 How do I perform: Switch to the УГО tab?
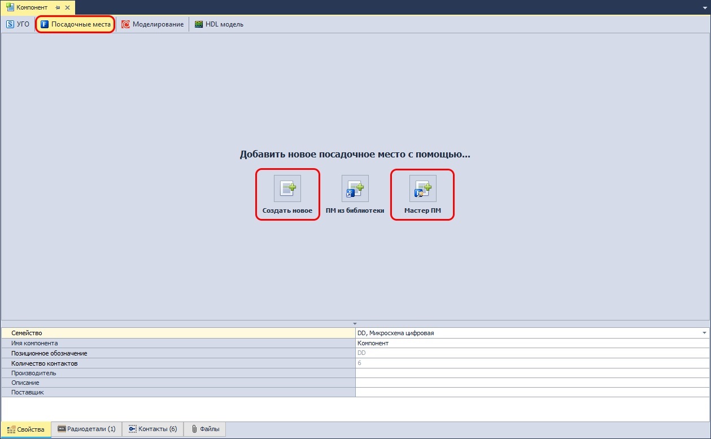[x=18, y=24]
